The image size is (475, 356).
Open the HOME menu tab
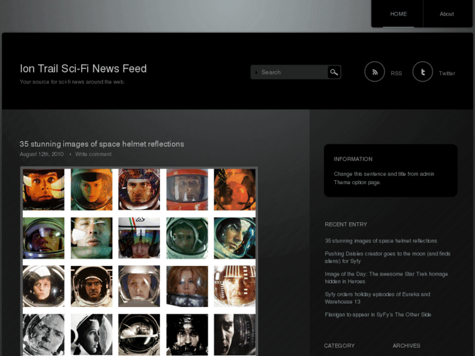399,14
